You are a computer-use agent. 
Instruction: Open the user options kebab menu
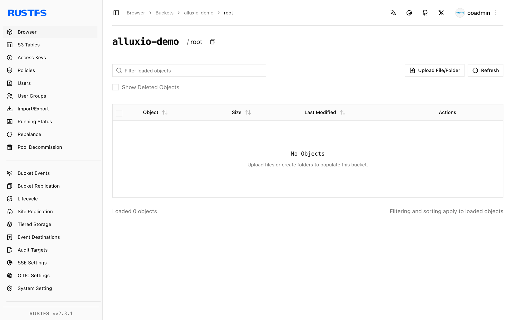[x=496, y=13]
